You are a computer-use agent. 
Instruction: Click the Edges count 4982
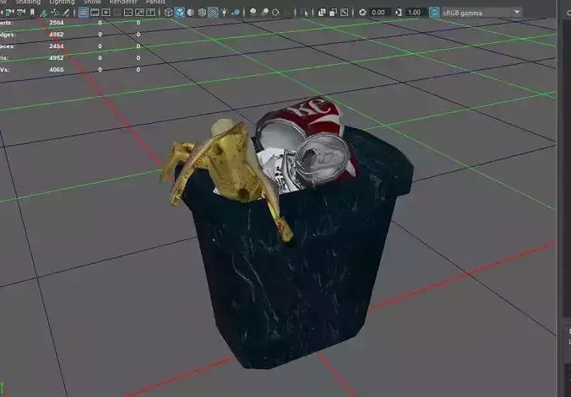pos(57,35)
